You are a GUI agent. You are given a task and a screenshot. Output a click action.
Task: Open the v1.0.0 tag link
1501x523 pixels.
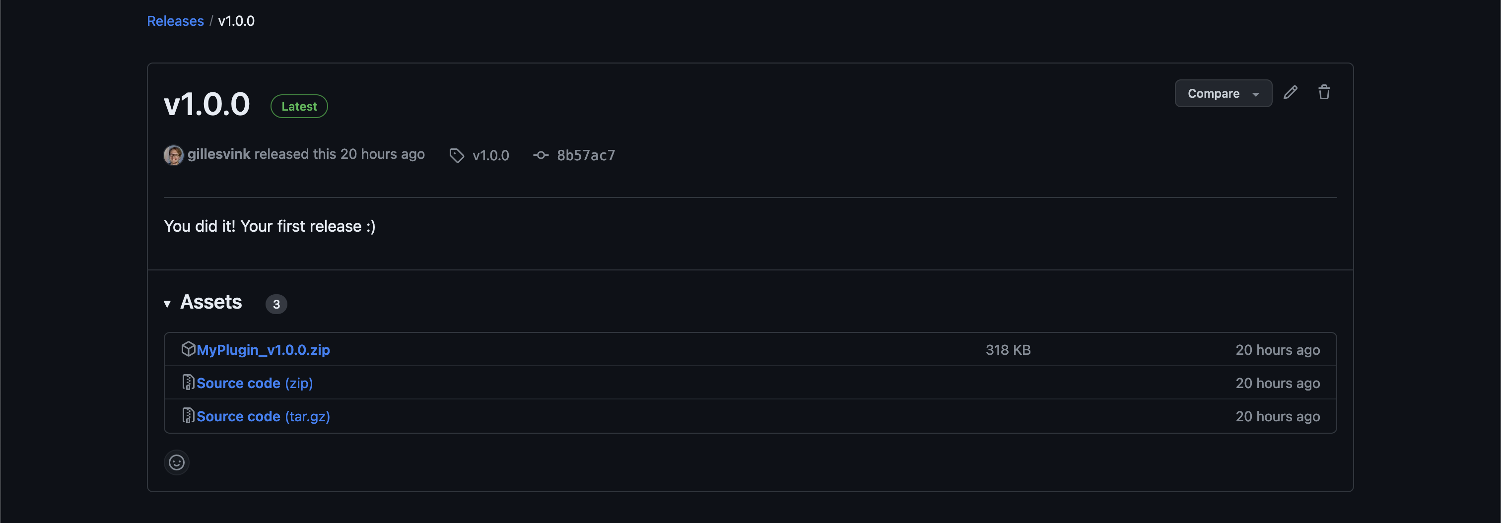[x=490, y=155]
